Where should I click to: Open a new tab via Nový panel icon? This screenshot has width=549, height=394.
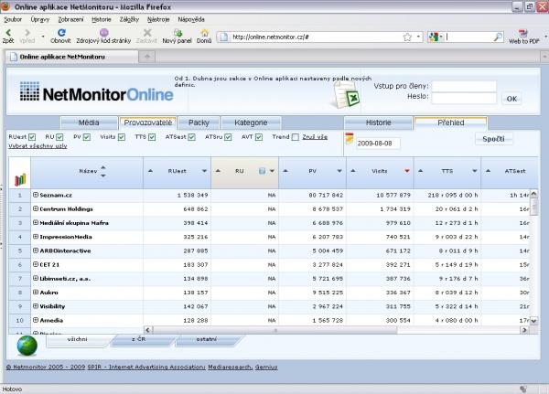click(x=178, y=33)
